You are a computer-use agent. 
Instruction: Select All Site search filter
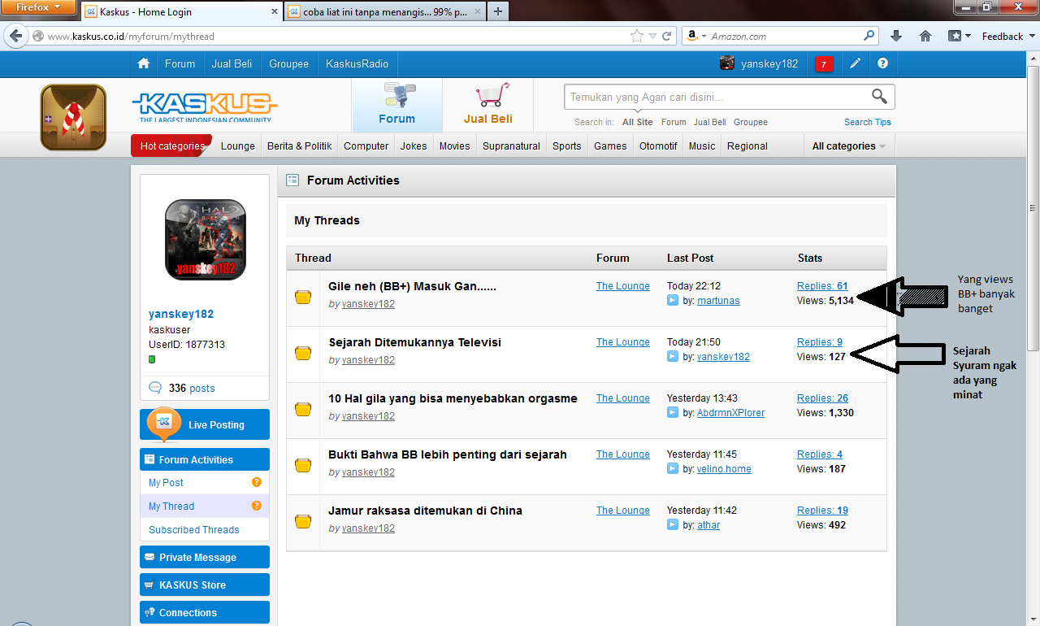(x=638, y=122)
